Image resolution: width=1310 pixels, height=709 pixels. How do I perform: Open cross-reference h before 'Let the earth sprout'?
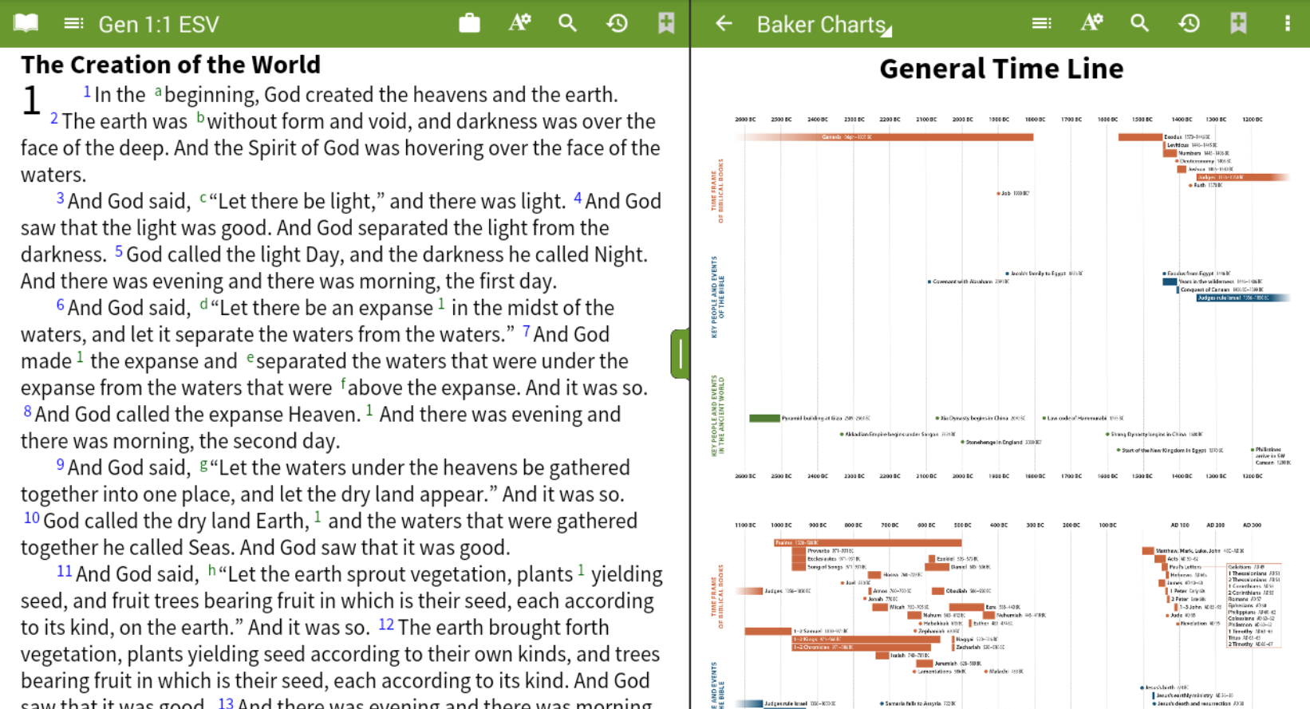pyautogui.click(x=212, y=570)
